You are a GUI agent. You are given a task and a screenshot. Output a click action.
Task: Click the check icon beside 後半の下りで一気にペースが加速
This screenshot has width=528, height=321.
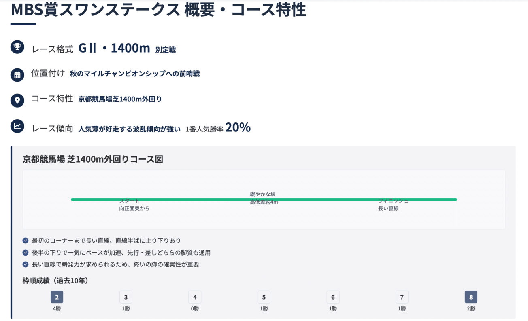pyautogui.click(x=26, y=253)
